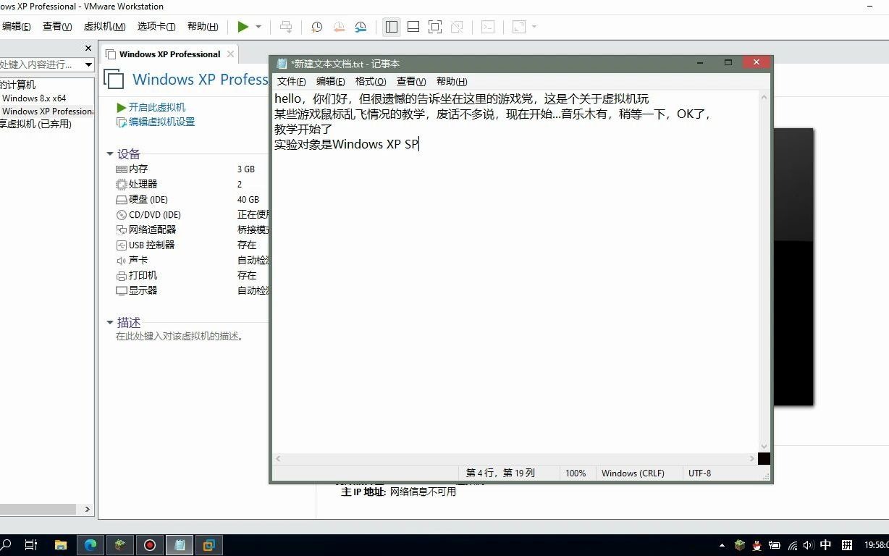Click Notepad horizontal scrollbar left arrow
Image resolution: width=889 pixels, height=556 pixels.
(279, 458)
